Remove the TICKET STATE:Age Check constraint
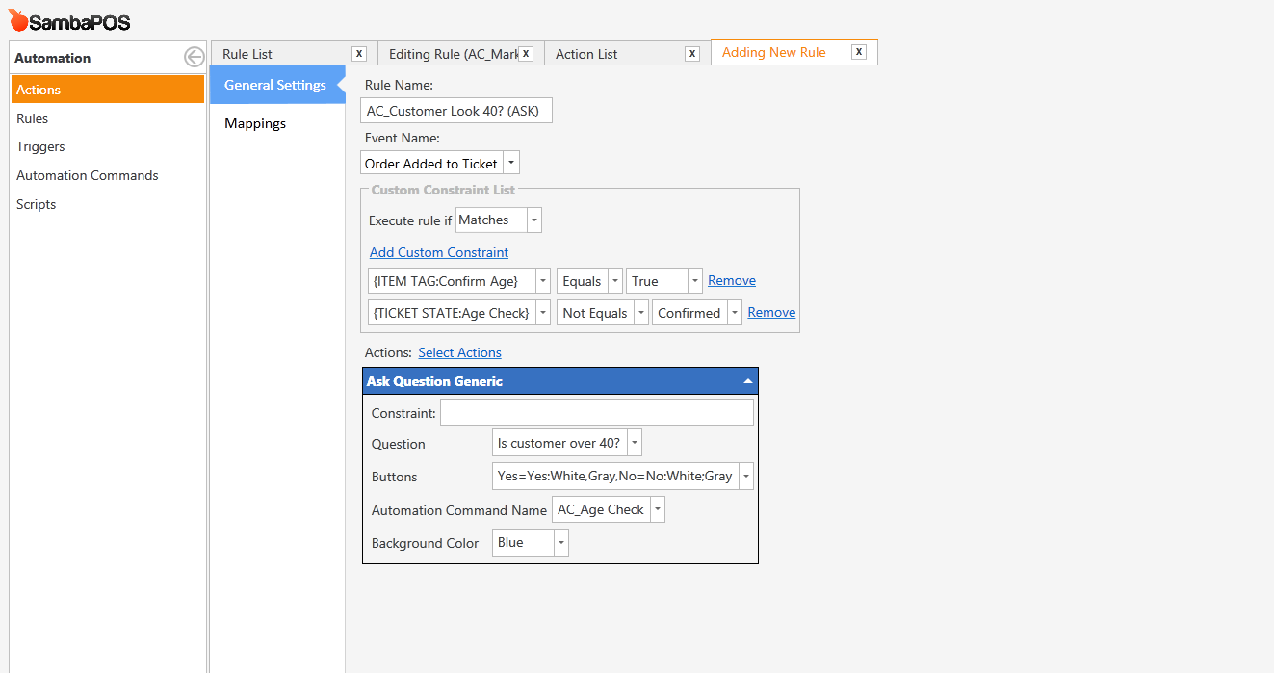The width and height of the screenshot is (1274, 673). click(x=771, y=312)
